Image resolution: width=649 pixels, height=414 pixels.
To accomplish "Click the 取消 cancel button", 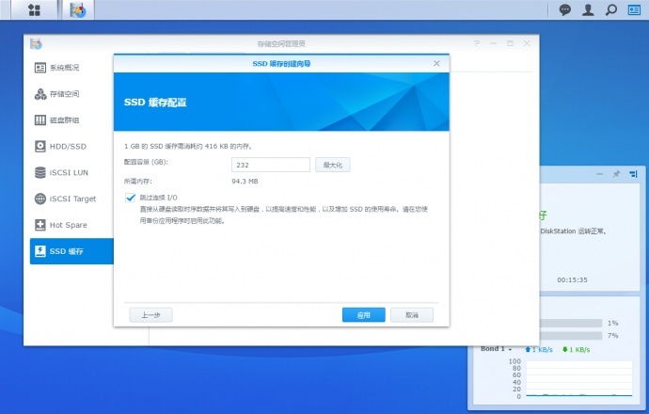I will [412, 315].
